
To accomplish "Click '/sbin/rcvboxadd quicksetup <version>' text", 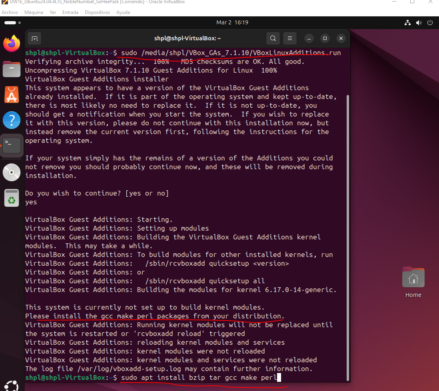I will pos(217,264).
